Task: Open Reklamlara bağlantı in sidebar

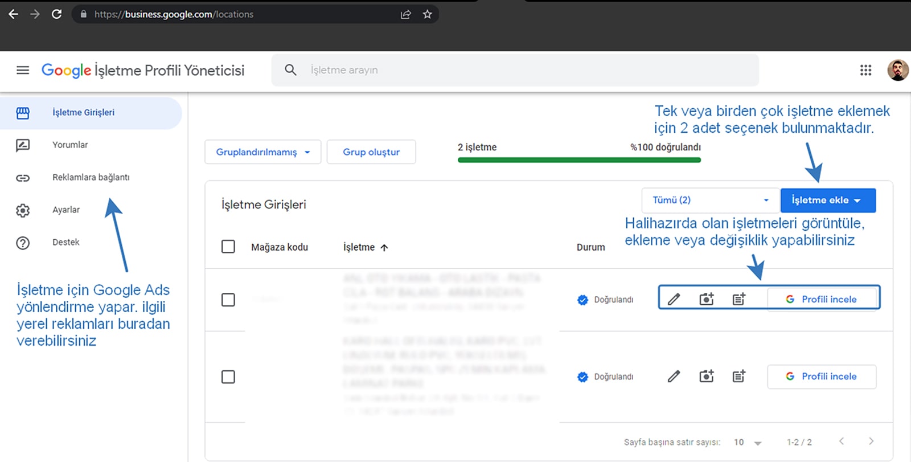Action: (x=91, y=177)
